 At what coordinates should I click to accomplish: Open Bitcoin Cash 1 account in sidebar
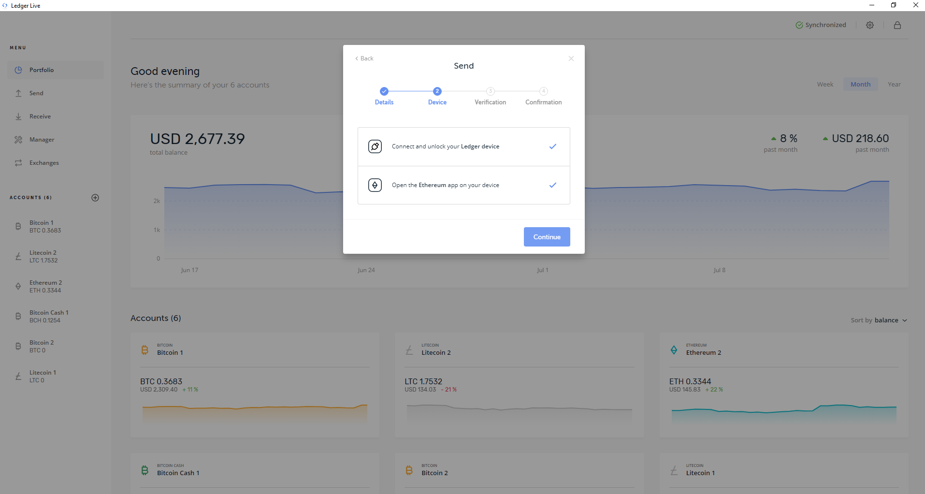click(x=56, y=317)
